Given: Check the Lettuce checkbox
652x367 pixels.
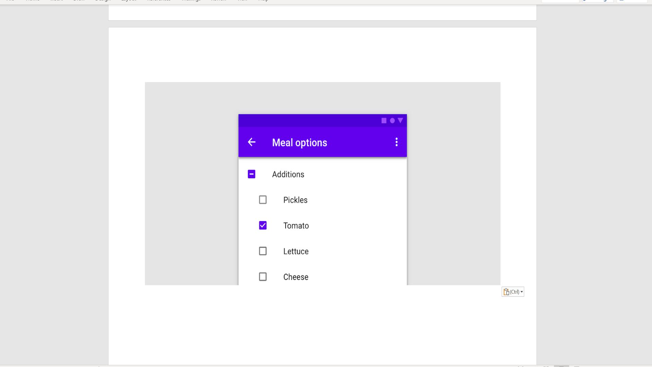Looking at the screenshot, I should [x=263, y=251].
